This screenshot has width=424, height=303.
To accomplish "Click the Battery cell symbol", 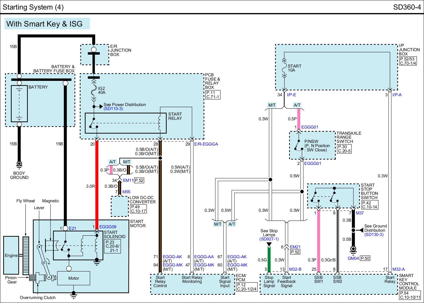I will tap(19, 103).
